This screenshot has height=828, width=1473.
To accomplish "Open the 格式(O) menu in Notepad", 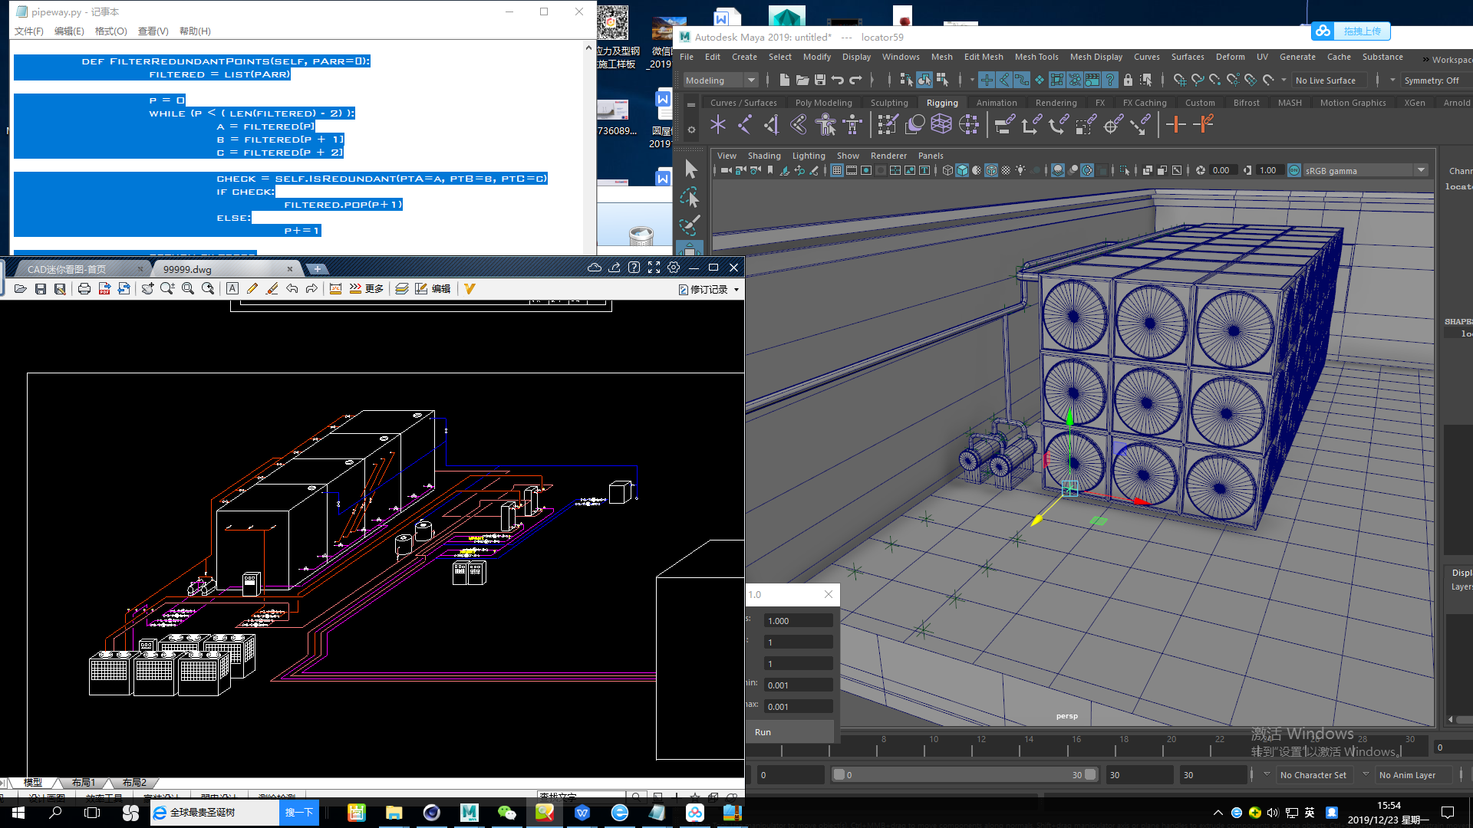I will (x=110, y=31).
